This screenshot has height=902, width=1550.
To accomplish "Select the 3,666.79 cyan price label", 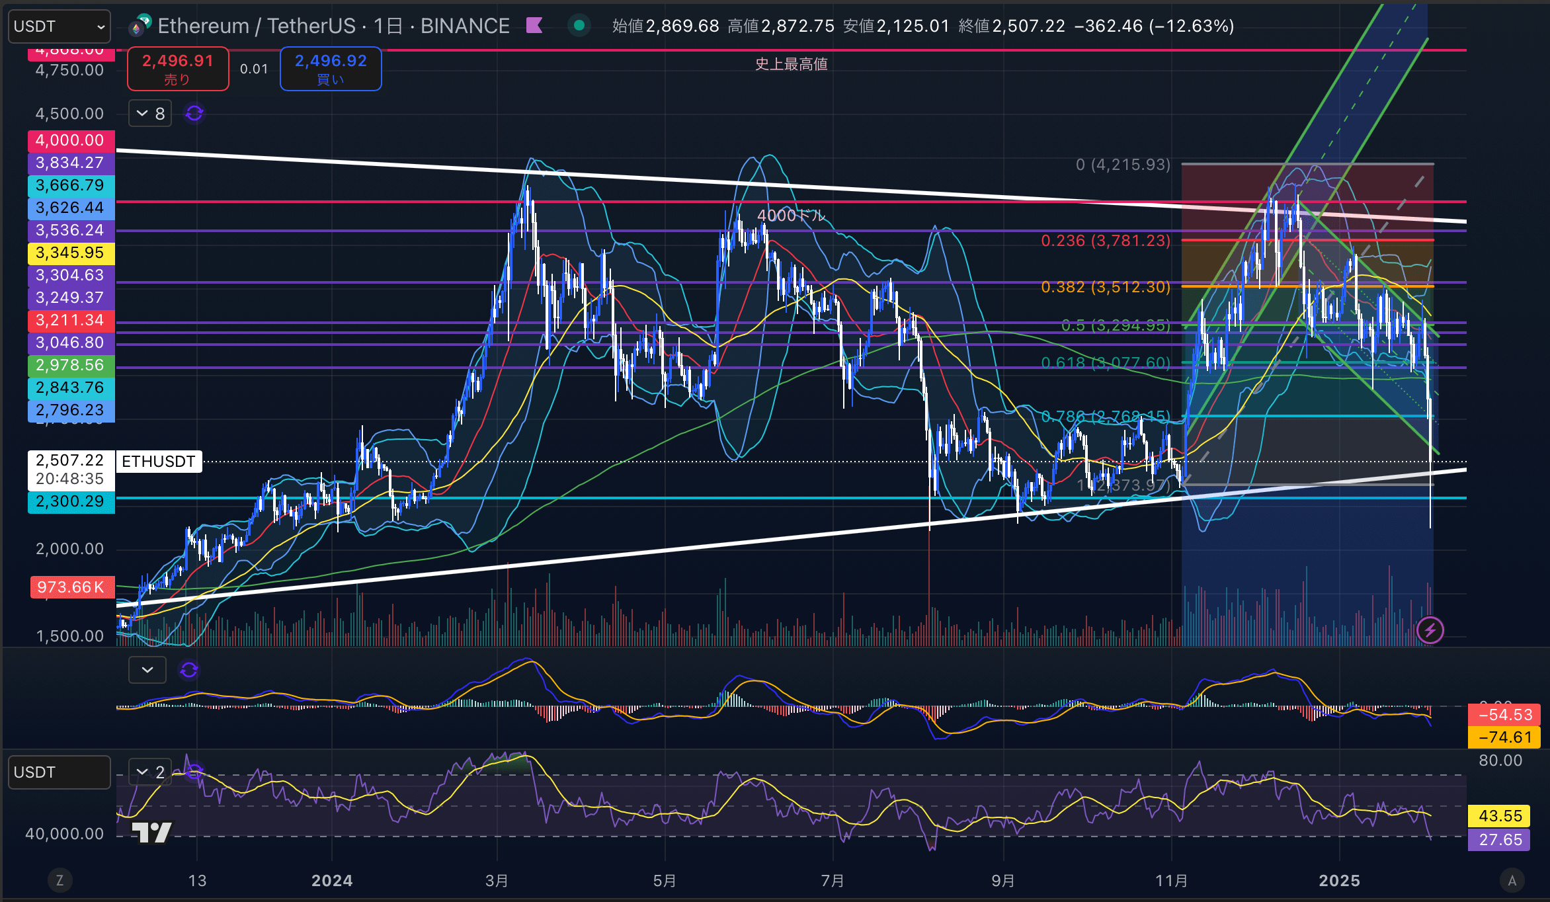I will coord(71,185).
